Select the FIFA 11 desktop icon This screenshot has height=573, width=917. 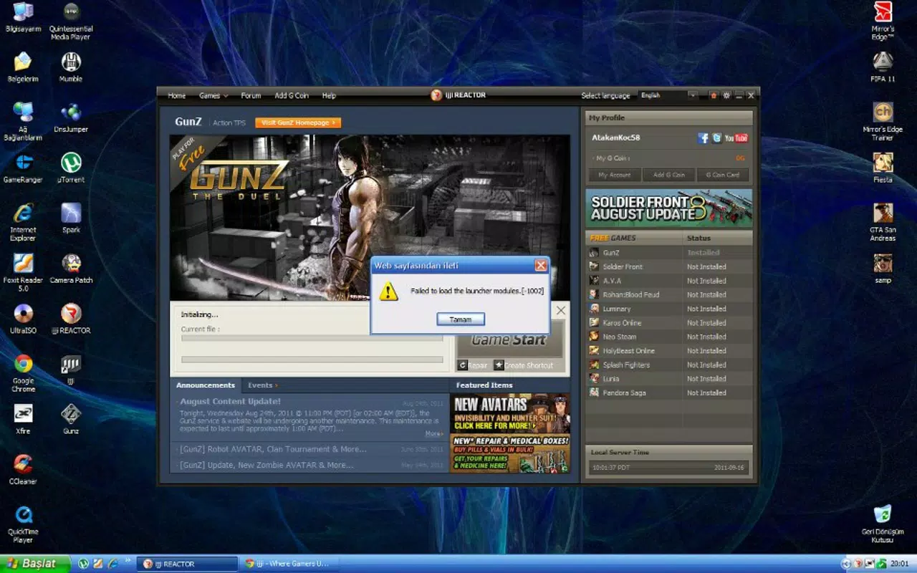(883, 67)
